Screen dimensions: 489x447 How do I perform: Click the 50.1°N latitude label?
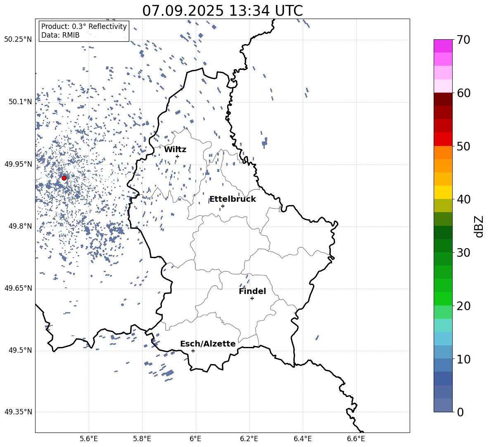coord(20,102)
